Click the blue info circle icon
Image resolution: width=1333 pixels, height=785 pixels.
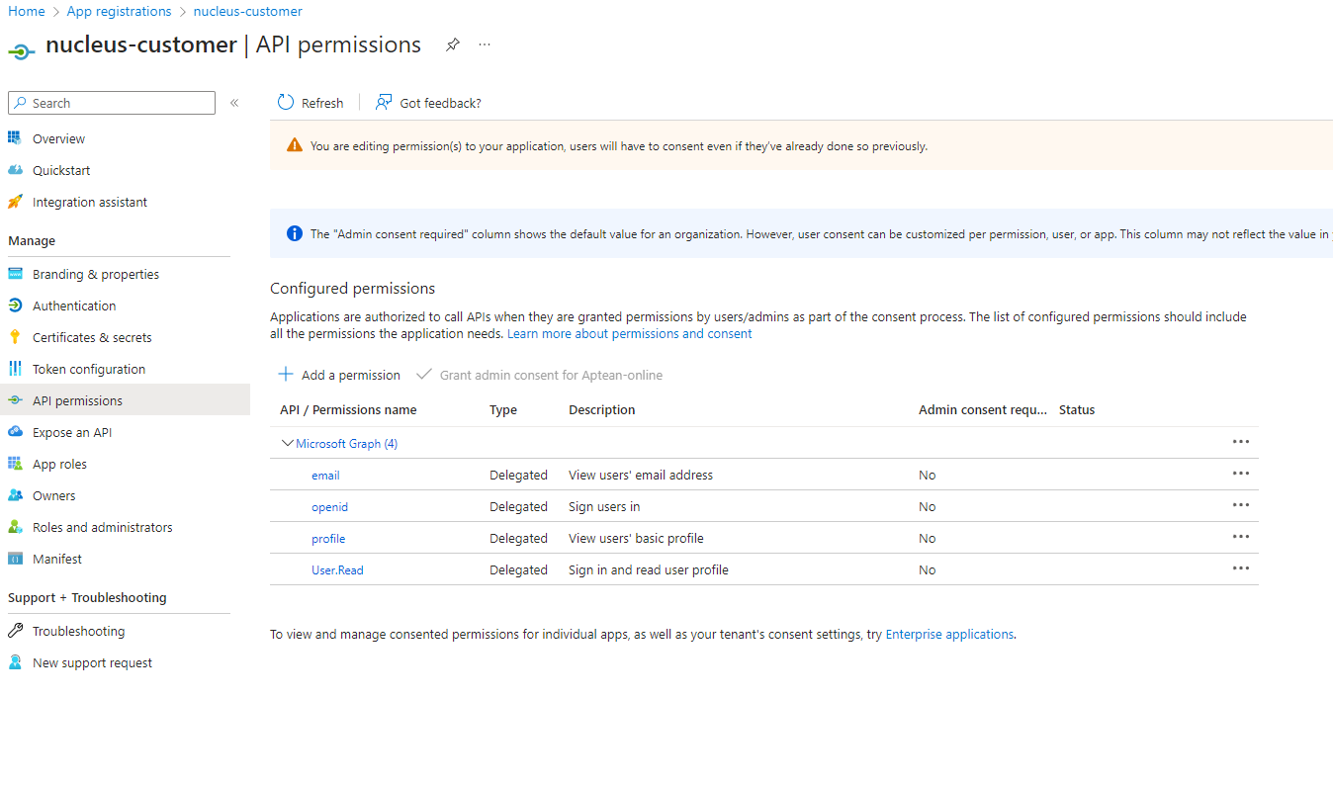295,234
